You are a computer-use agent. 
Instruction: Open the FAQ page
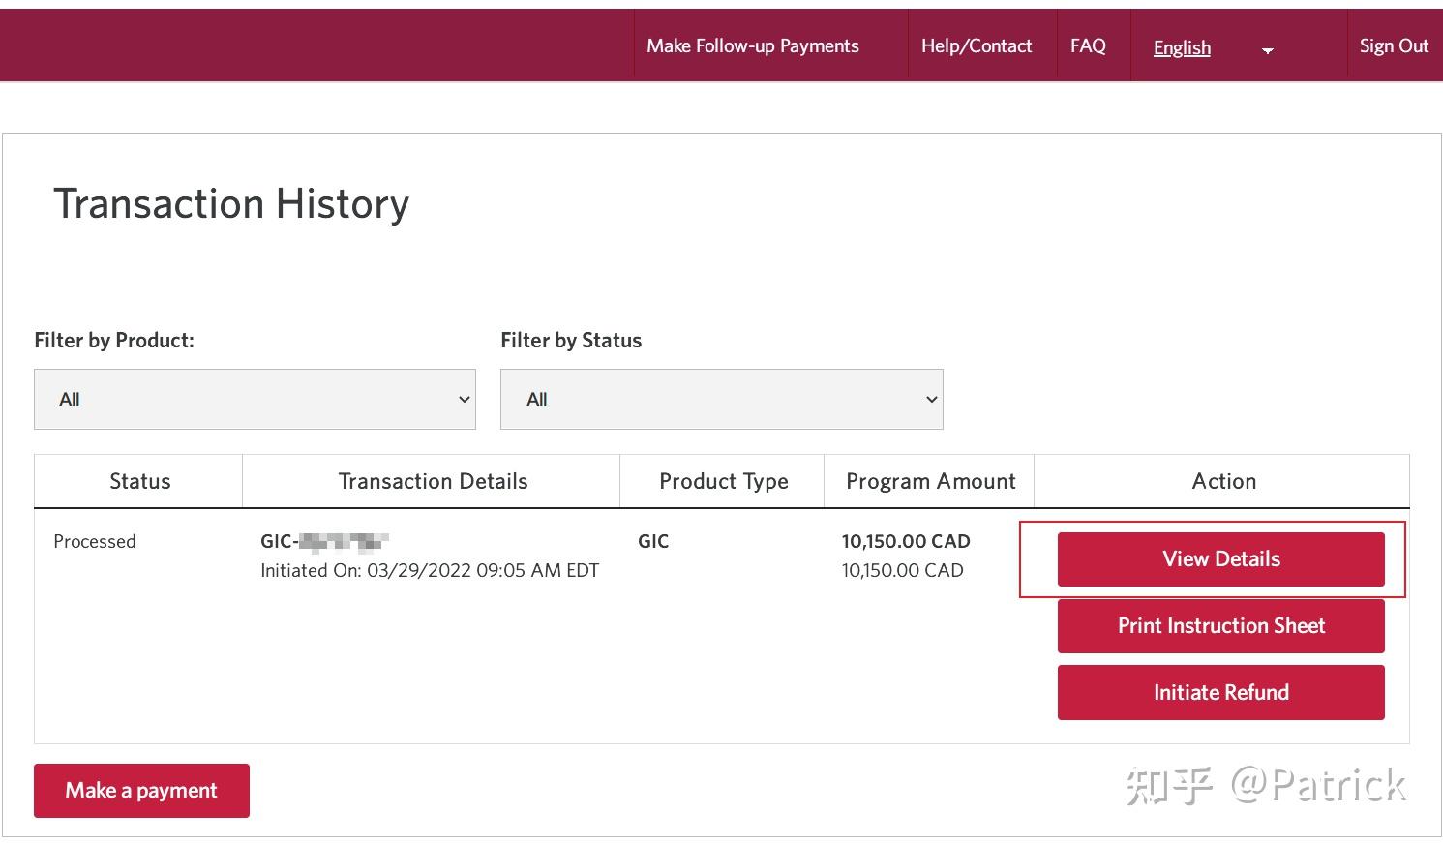tap(1088, 46)
